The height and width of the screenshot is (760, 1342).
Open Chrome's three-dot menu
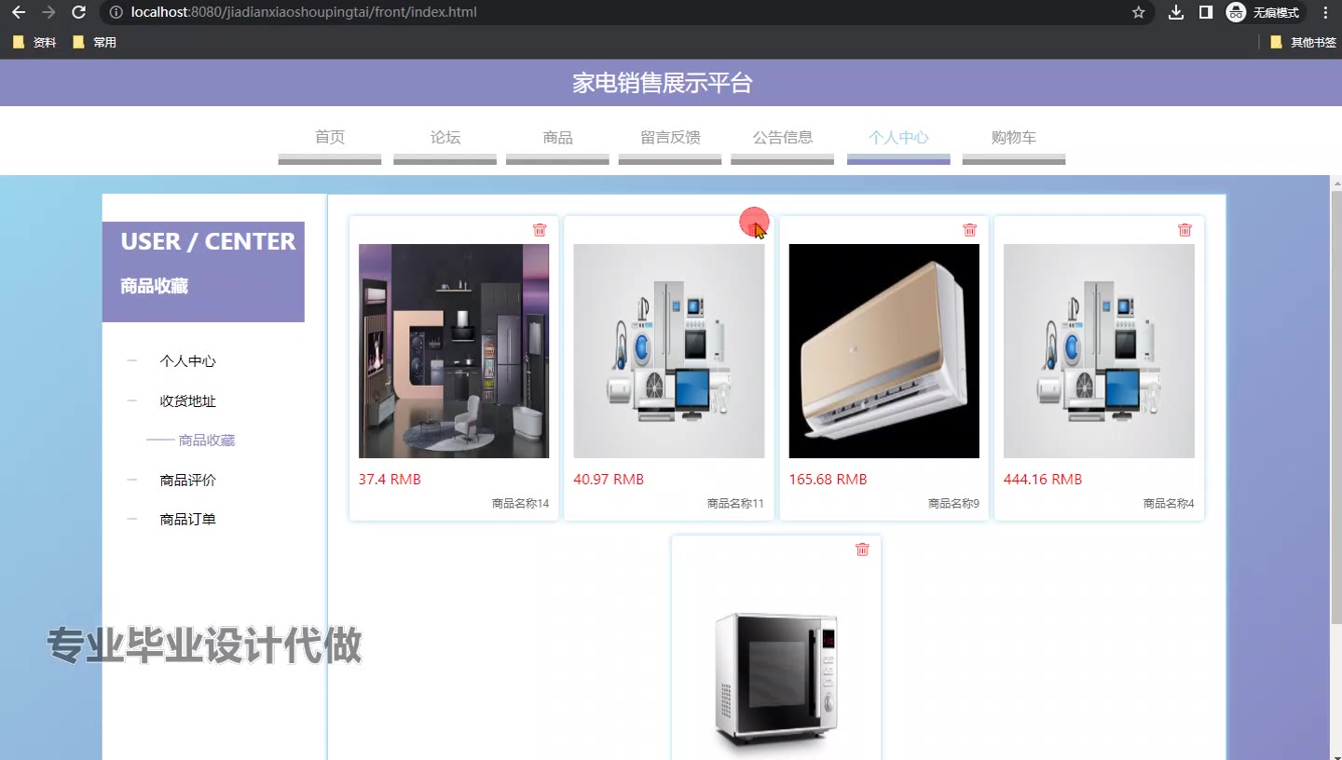(1325, 12)
